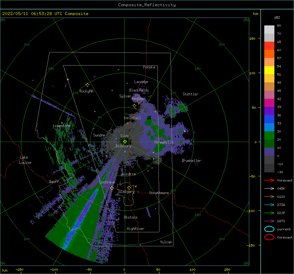This screenshot has width=294, height=274.
Task: Click the radar center marker at Olds
Action: tap(125, 142)
